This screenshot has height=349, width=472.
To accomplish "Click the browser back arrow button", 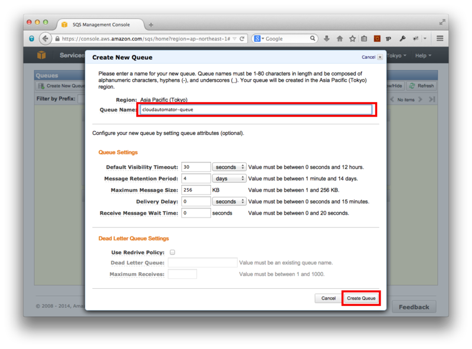I will coord(45,38).
